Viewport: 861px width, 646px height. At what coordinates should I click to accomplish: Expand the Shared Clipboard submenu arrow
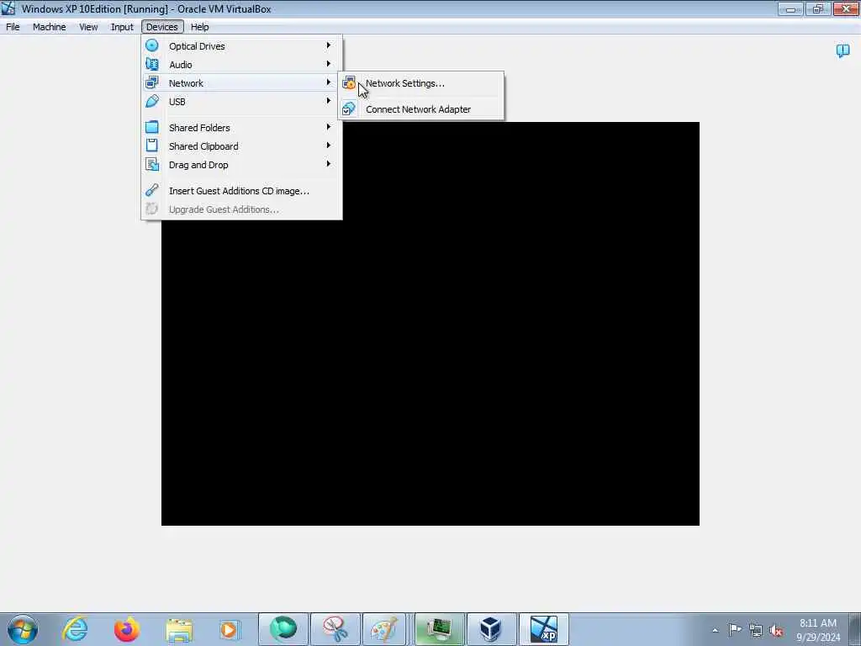click(x=329, y=146)
